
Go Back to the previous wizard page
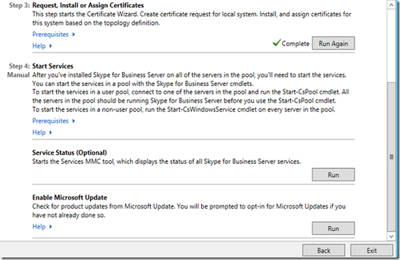pos(323,251)
